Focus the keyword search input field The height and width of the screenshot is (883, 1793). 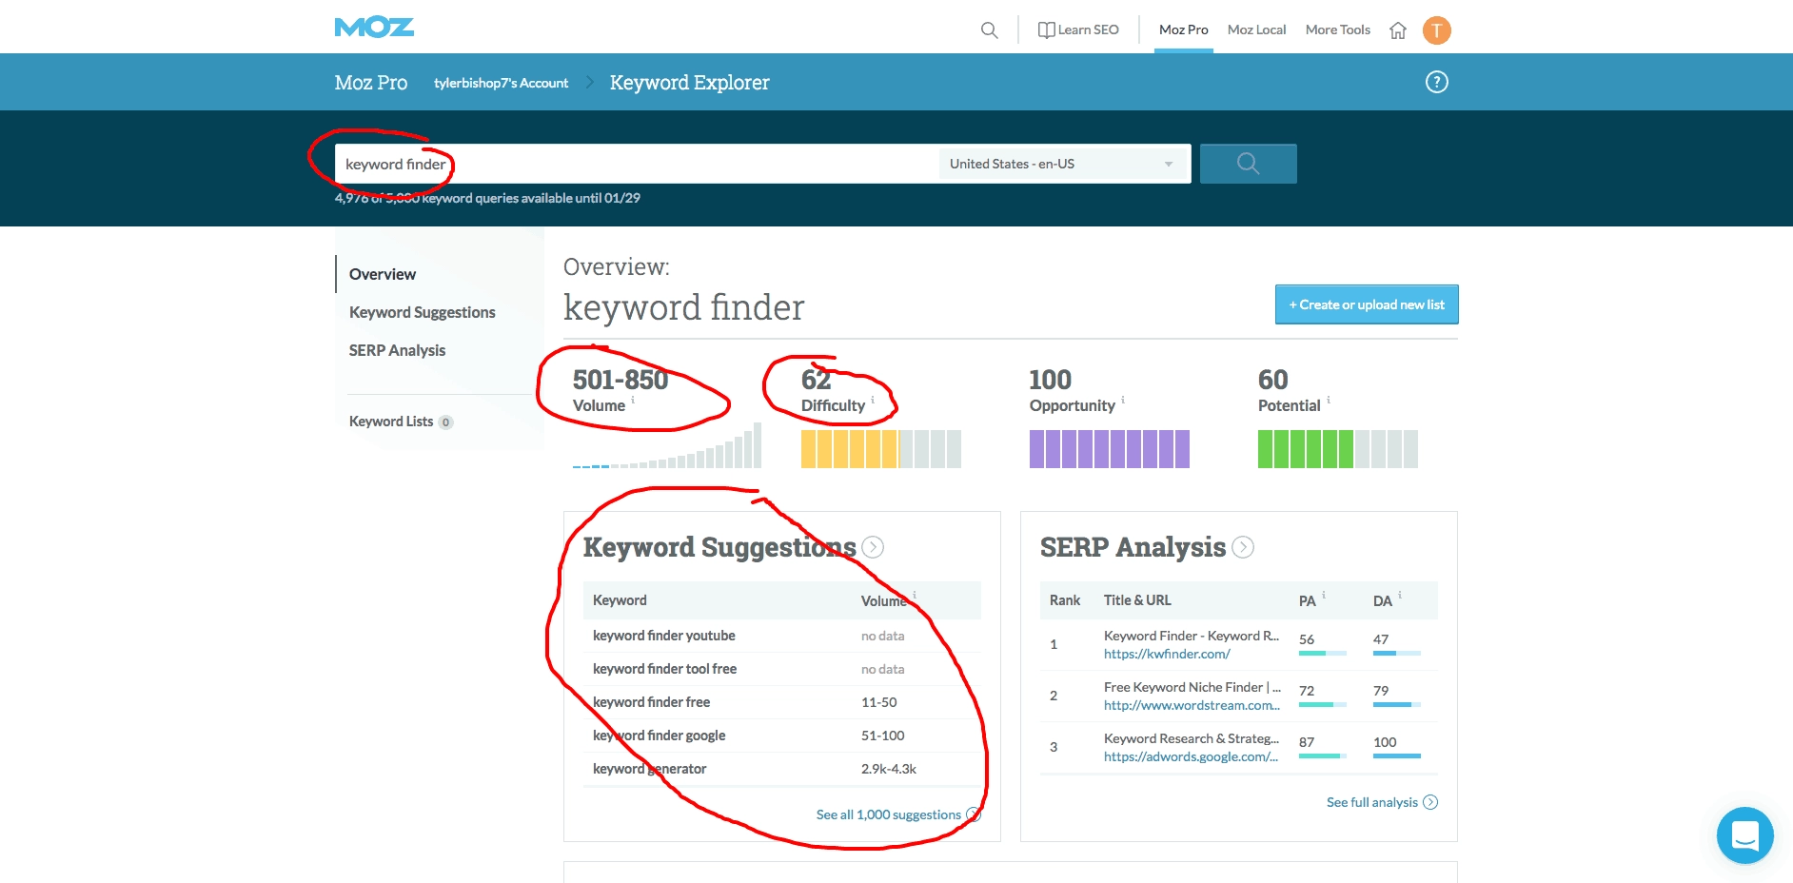tap(636, 164)
